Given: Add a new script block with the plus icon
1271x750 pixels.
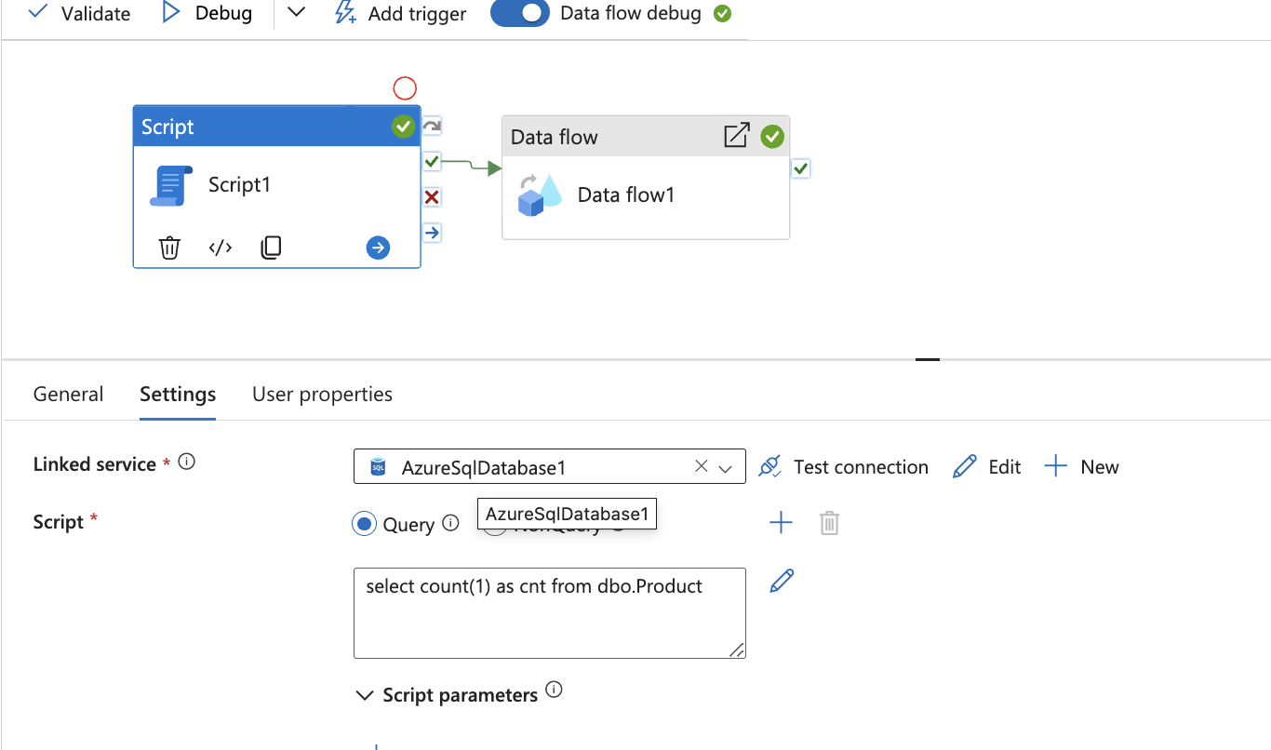Looking at the screenshot, I should [781, 522].
